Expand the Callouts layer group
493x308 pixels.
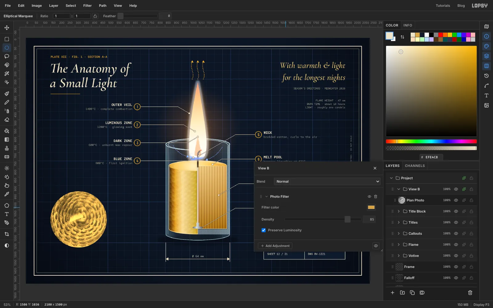coord(399,233)
